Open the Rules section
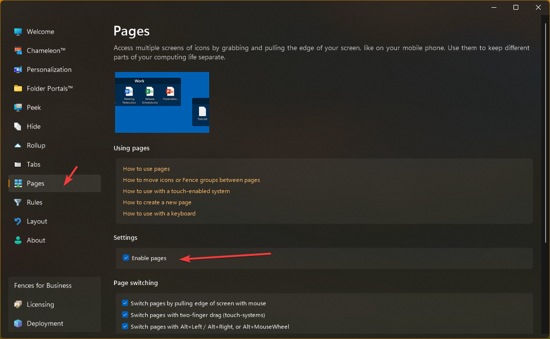The height and width of the screenshot is (339, 550). (x=34, y=202)
